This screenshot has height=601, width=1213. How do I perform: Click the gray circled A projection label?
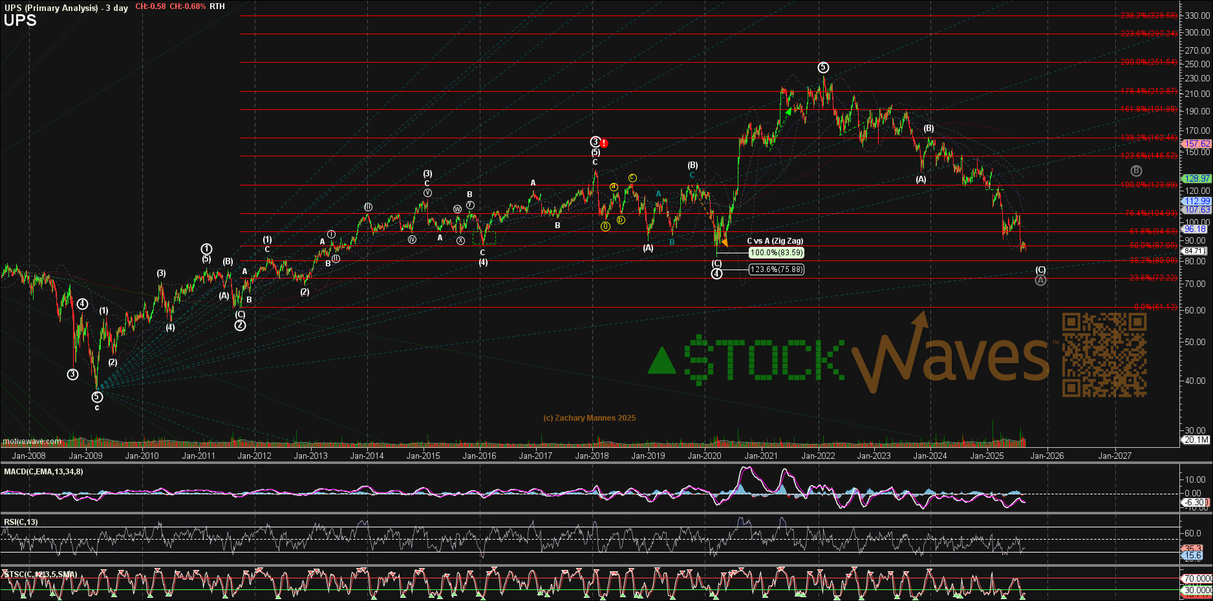click(1040, 280)
